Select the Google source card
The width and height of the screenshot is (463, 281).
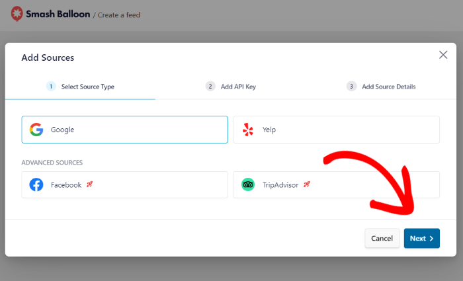point(124,130)
